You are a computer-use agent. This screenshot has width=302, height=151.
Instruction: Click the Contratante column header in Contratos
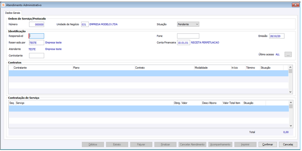click(43, 68)
